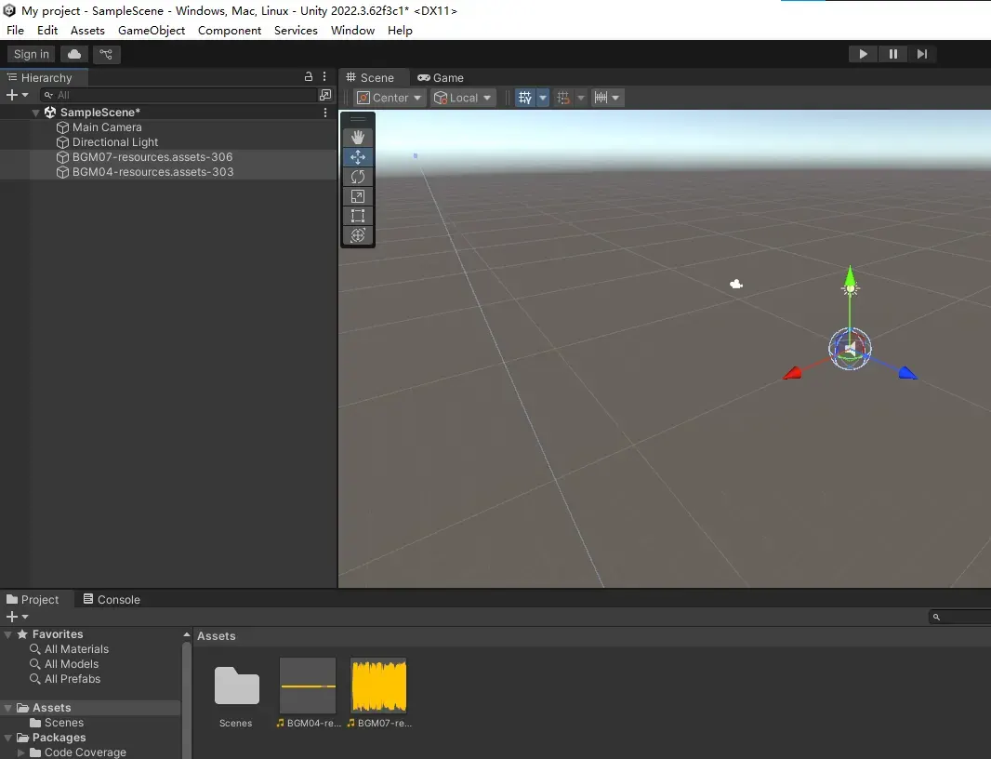The width and height of the screenshot is (991, 759).
Task: Open Scenes folder in Project tree
Action: pyautogui.click(x=63, y=723)
